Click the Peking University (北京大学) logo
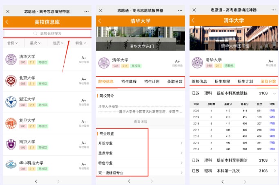 pos(11,80)
